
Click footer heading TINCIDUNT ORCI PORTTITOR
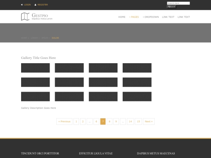[40, 153]
